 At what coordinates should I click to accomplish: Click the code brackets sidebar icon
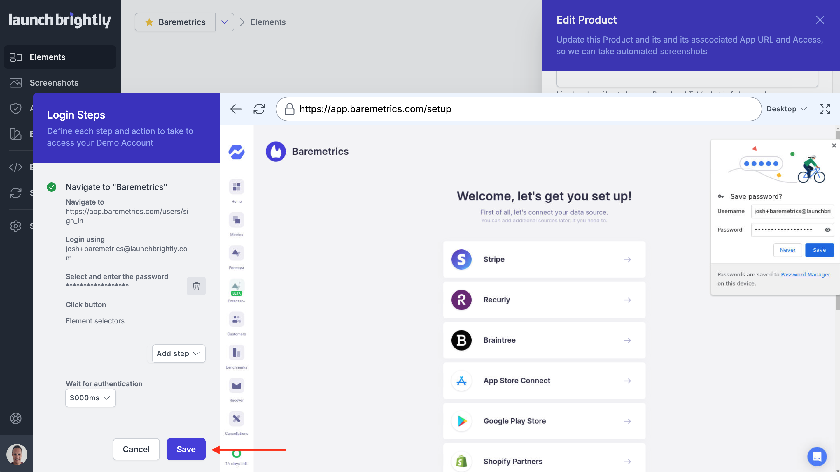[x=15, y=167]
